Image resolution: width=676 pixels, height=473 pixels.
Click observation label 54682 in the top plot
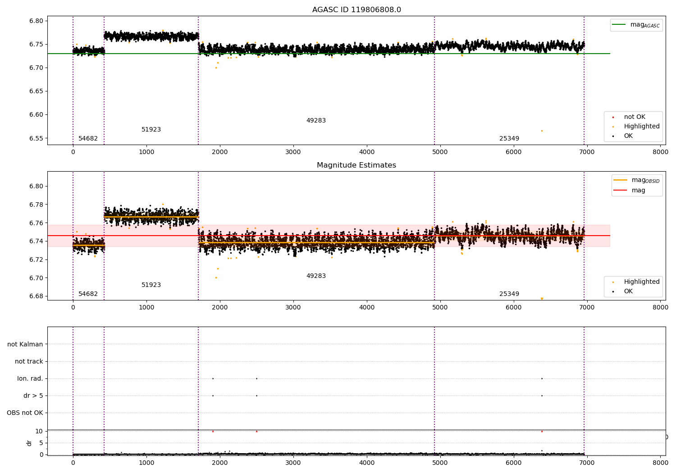click(x=88, y=139)
